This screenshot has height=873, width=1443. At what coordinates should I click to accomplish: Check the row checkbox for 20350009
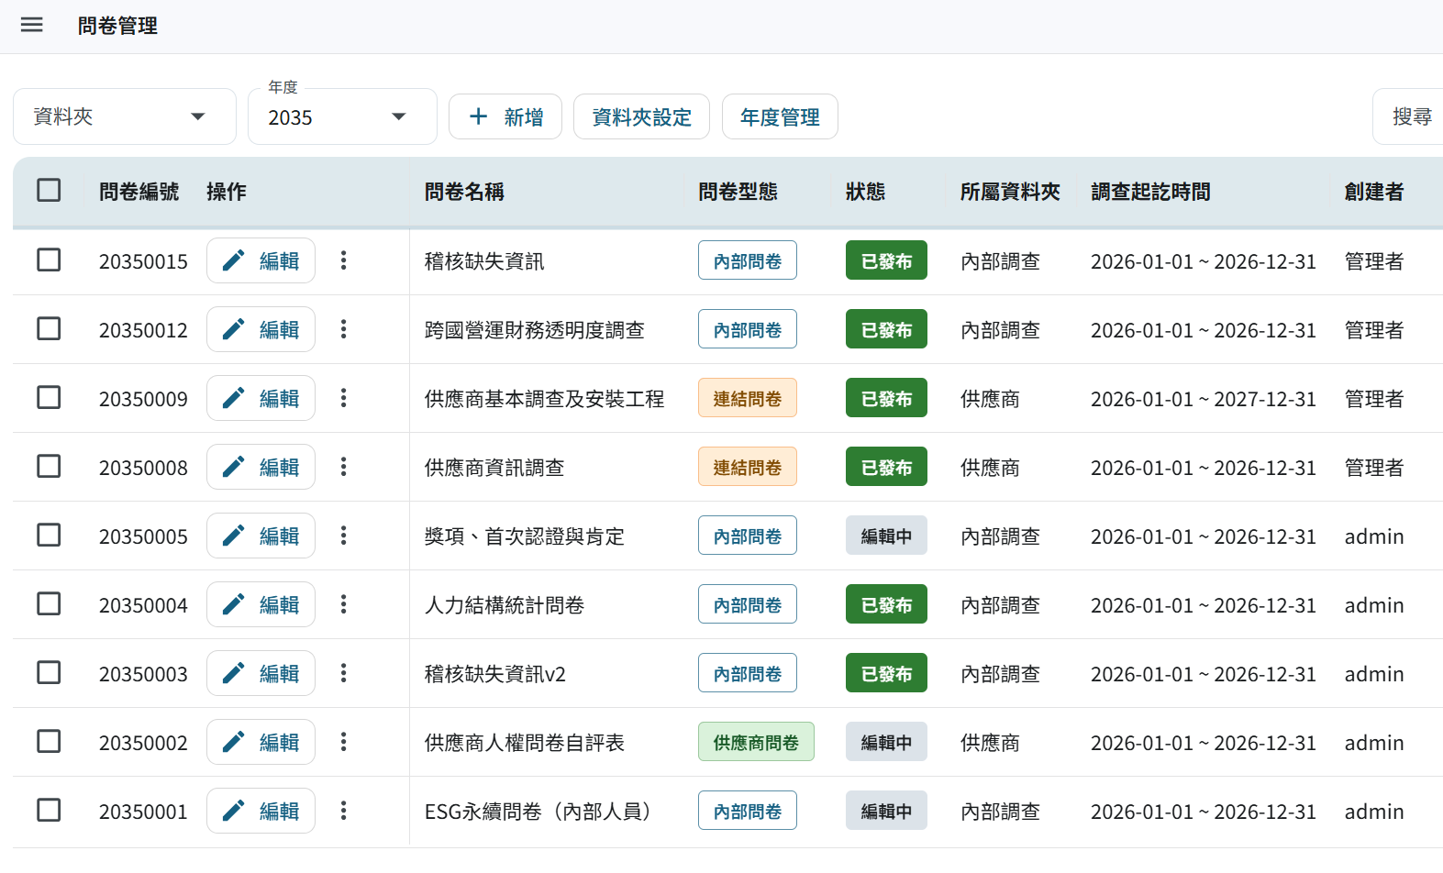(x=49, y=397)
